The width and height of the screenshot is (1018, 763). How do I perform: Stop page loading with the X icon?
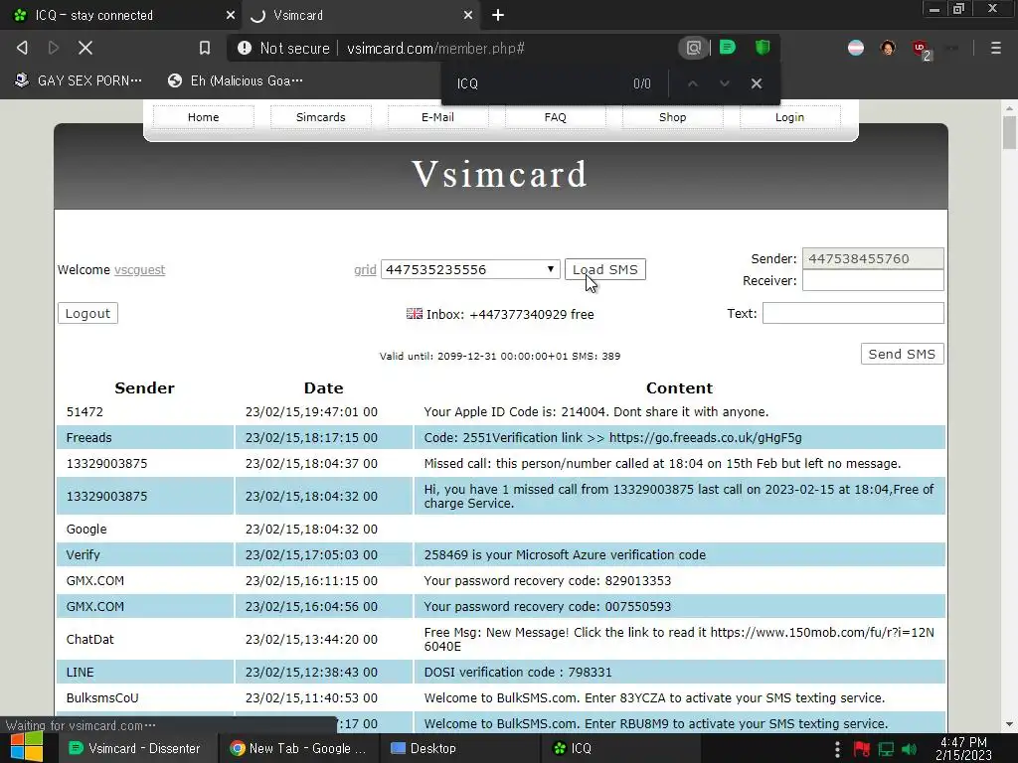[85, 48]
